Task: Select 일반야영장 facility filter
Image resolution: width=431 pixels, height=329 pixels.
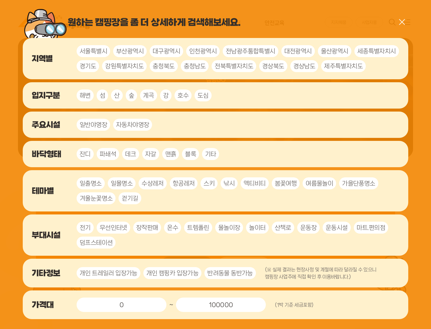Action: [93, 125]
